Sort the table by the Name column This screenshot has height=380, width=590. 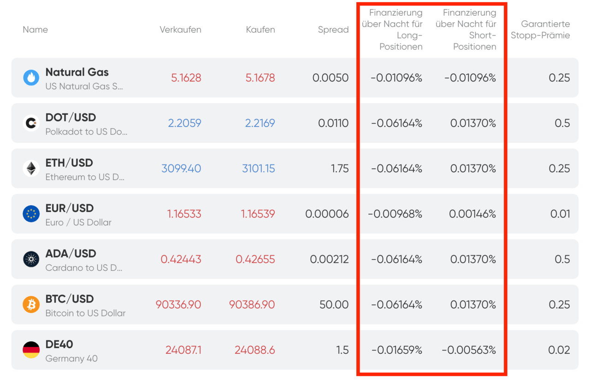35,29
